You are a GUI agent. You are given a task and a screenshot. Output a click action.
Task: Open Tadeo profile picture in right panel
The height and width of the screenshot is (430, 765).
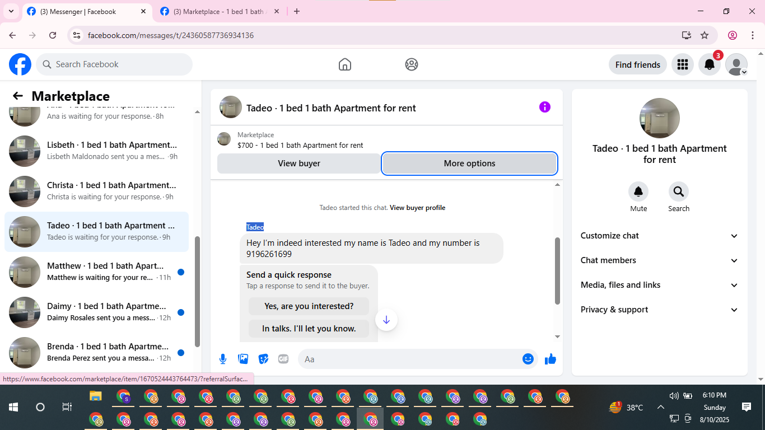point(660,118)
